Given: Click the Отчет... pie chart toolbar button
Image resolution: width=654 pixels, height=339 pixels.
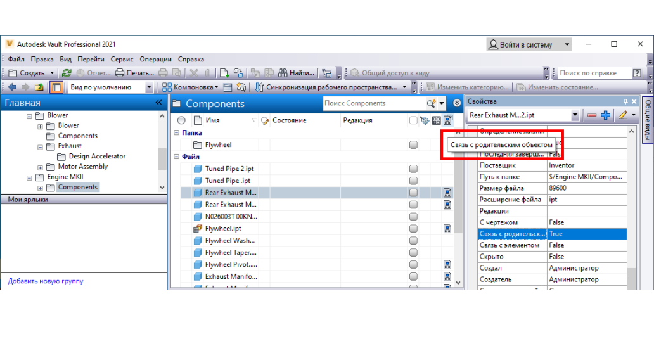Looking at the screenshot, I should 93,73.
